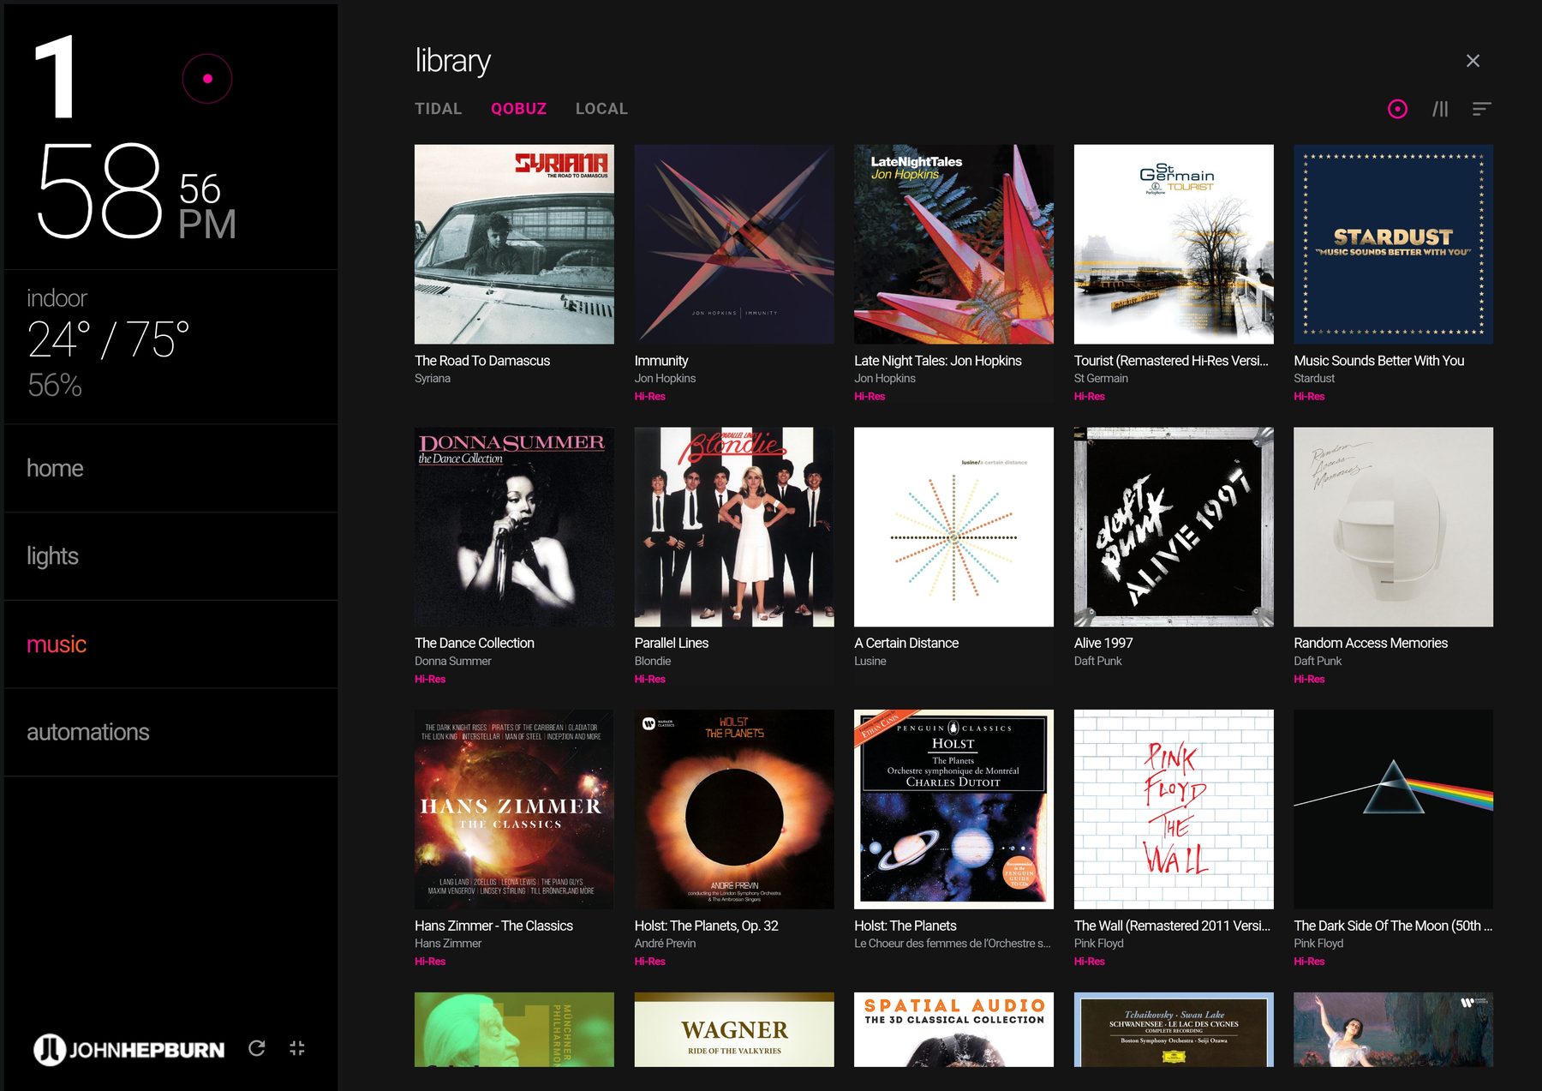Open A Certain Distance album cover
Screen dimensions: 1542x1091
click(x=953, y=527)
